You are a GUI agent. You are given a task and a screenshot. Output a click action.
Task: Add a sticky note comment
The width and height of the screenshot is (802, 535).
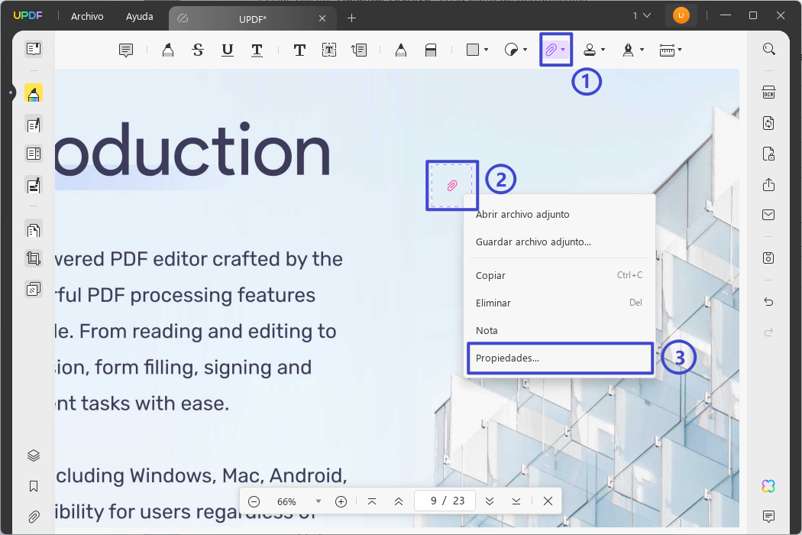pyautogui.click(x=125, y=50)
